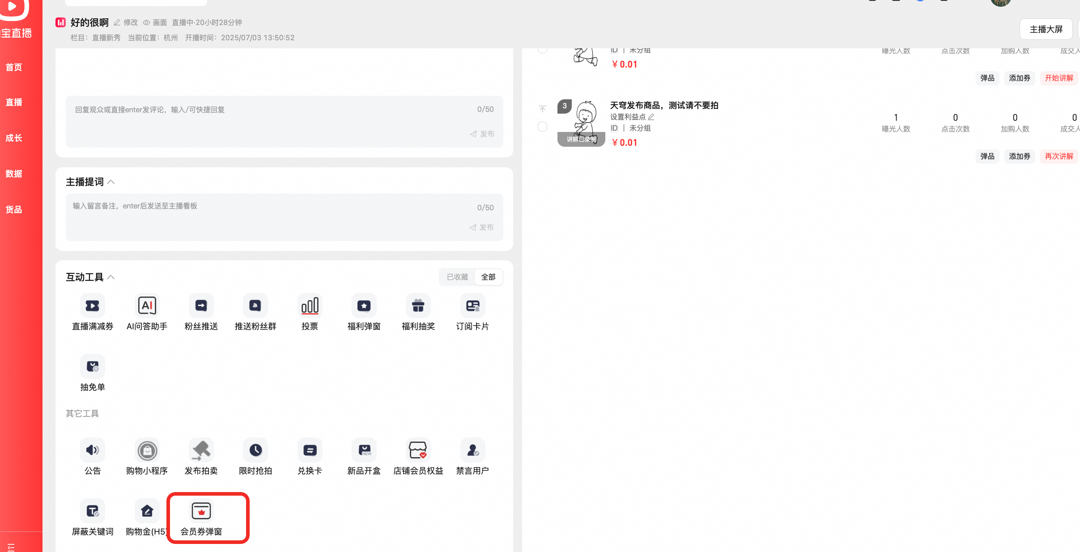Open the 公告 announcement tool

(93, 457)
